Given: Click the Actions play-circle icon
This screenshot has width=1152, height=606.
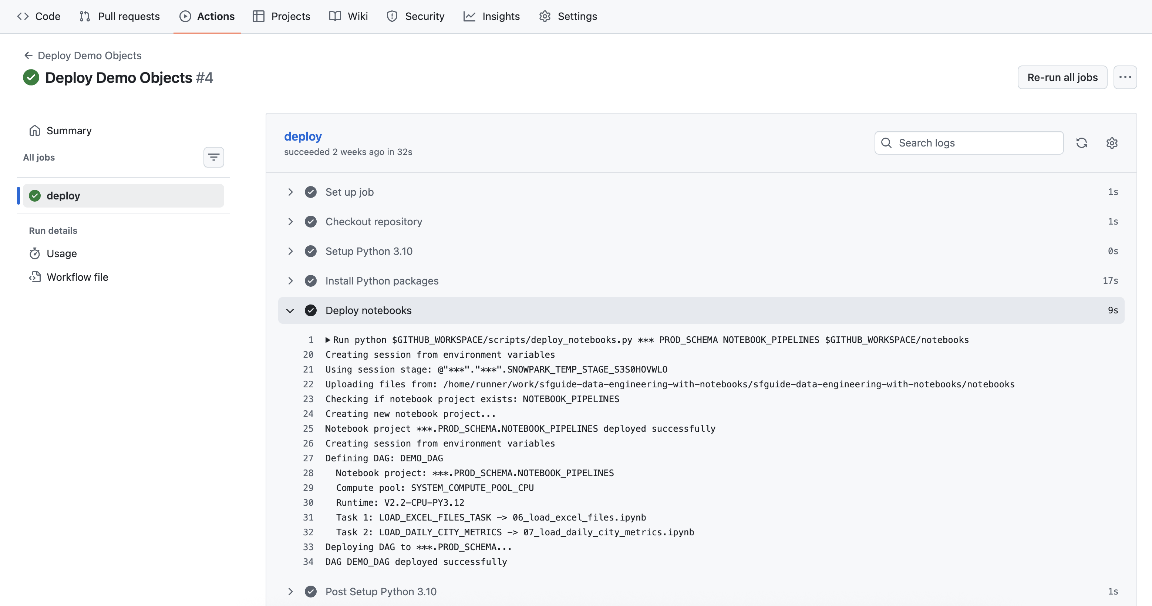Looking at the screenshot, I should [185, 17].
